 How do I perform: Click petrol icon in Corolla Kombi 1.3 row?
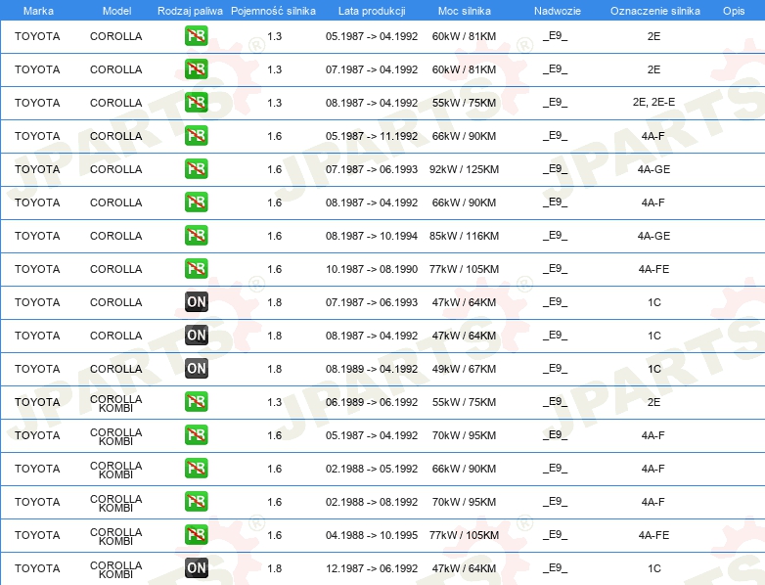(196, 401)
